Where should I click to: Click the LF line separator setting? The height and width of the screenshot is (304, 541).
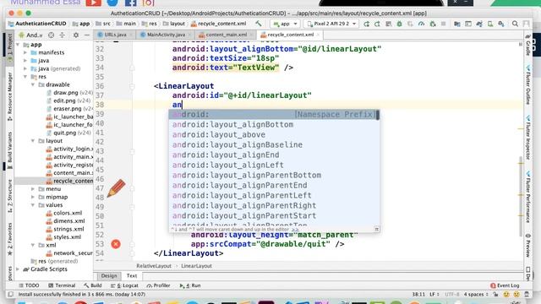click(434, 295)
